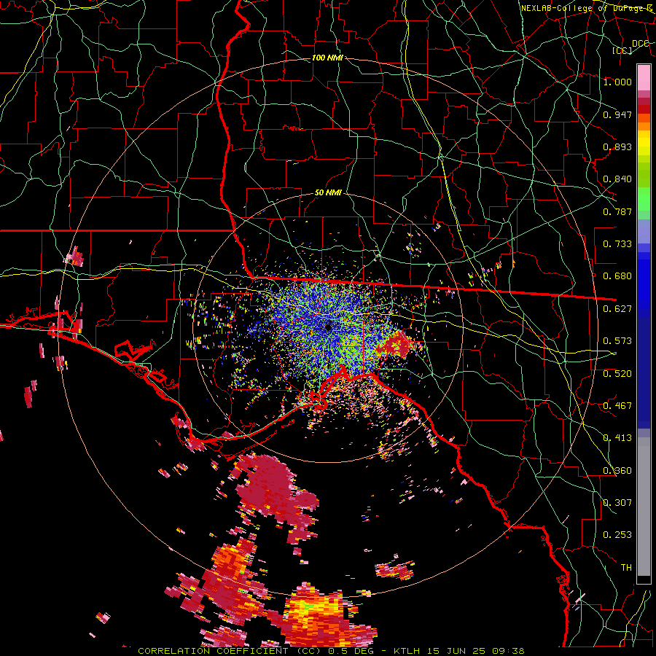
Task: Select the 0.840 legend value
Action: click(617, 179)
